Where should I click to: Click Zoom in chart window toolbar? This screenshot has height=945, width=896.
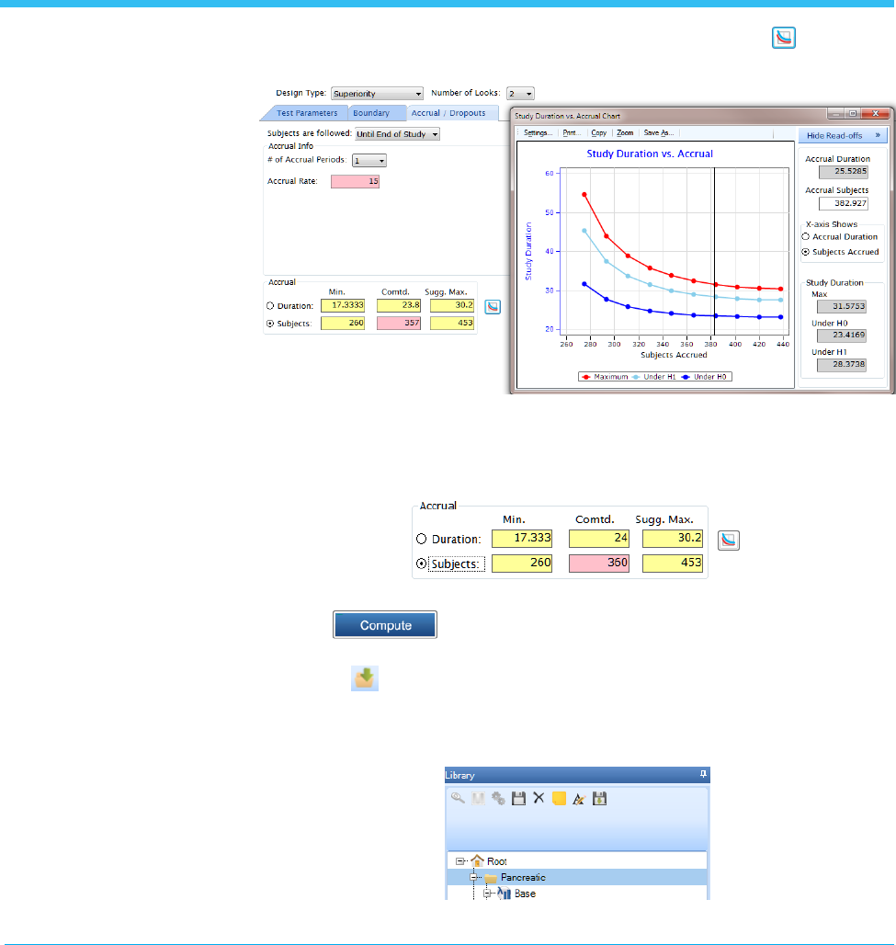tap(625, 132)
